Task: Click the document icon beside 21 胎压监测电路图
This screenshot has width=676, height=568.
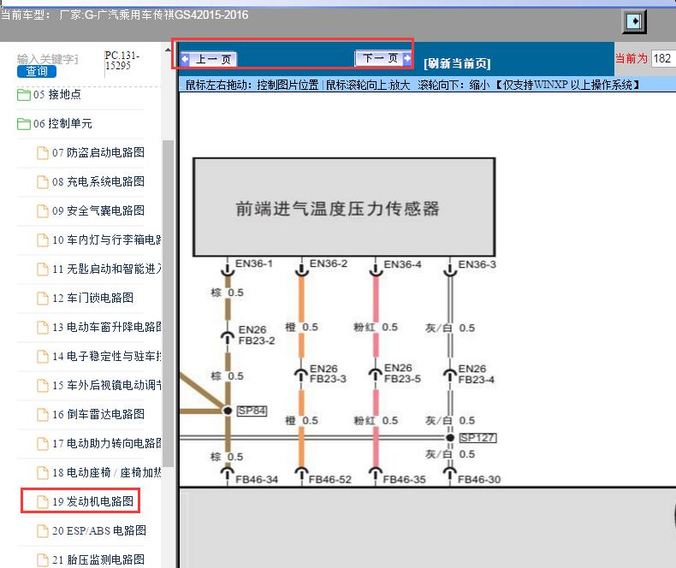Action: pos(42,560)
